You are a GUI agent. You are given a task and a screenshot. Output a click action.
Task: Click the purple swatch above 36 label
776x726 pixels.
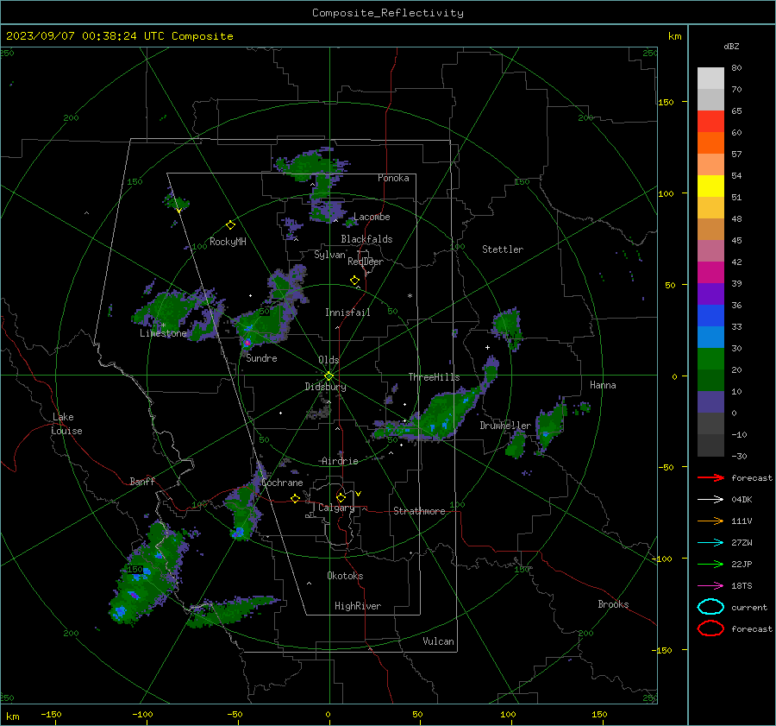coord(710,294)
